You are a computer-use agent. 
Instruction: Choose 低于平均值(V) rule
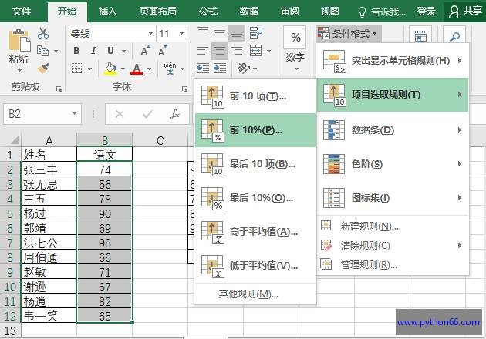tap(255, 266)
